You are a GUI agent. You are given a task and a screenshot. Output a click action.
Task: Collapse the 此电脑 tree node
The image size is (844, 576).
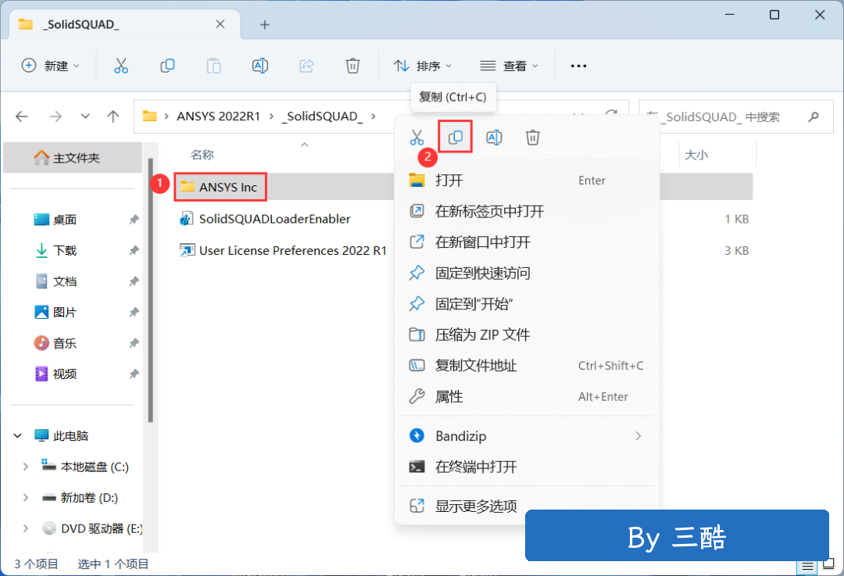pos(18,435)
